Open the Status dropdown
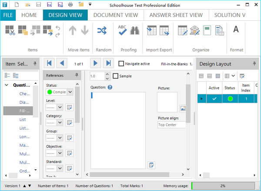 click(70, 92)
